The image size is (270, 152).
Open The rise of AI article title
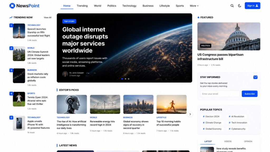coord(71,125)
